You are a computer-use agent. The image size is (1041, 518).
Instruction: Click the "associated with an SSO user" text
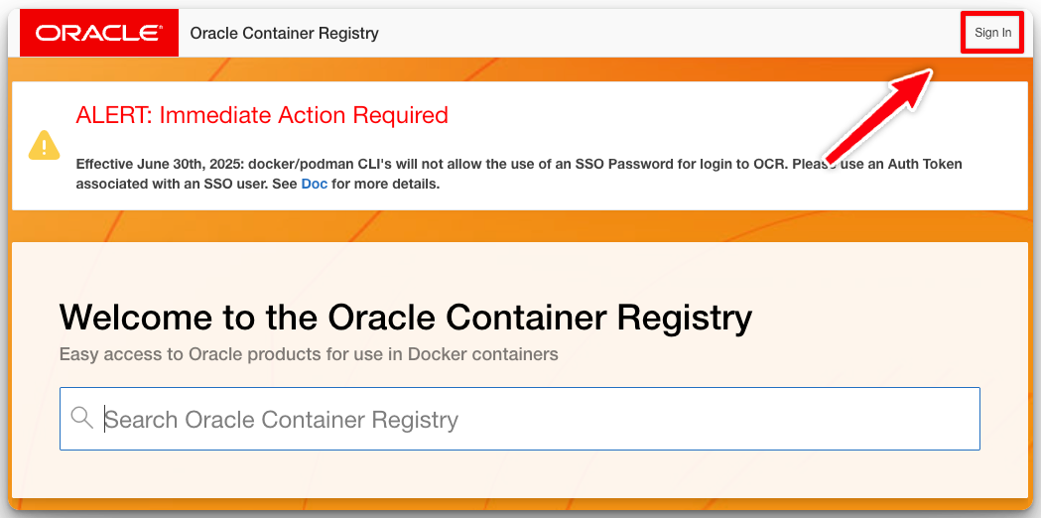tap(167, 184)
